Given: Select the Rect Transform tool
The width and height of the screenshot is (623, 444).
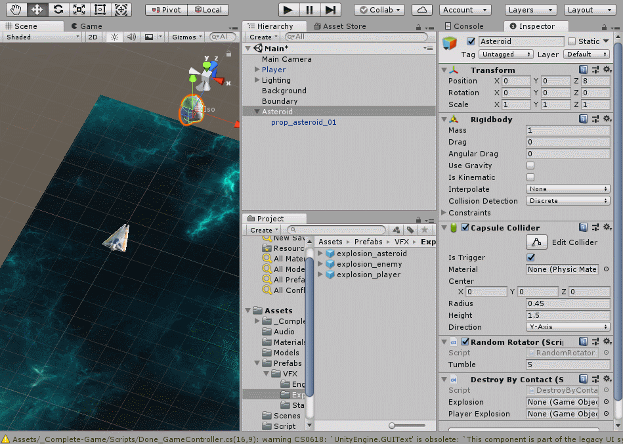Looking at the screenshot, I should click(100, 10).
